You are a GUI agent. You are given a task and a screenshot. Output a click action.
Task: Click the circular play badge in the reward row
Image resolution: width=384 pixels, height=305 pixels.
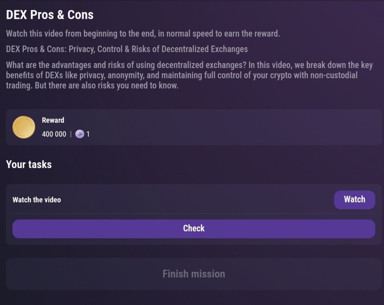tap(80, 134)
